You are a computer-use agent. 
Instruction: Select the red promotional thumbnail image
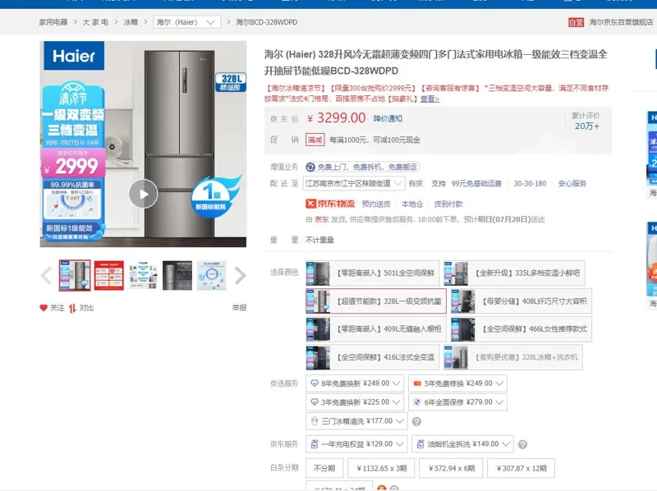tap(109, 275)
